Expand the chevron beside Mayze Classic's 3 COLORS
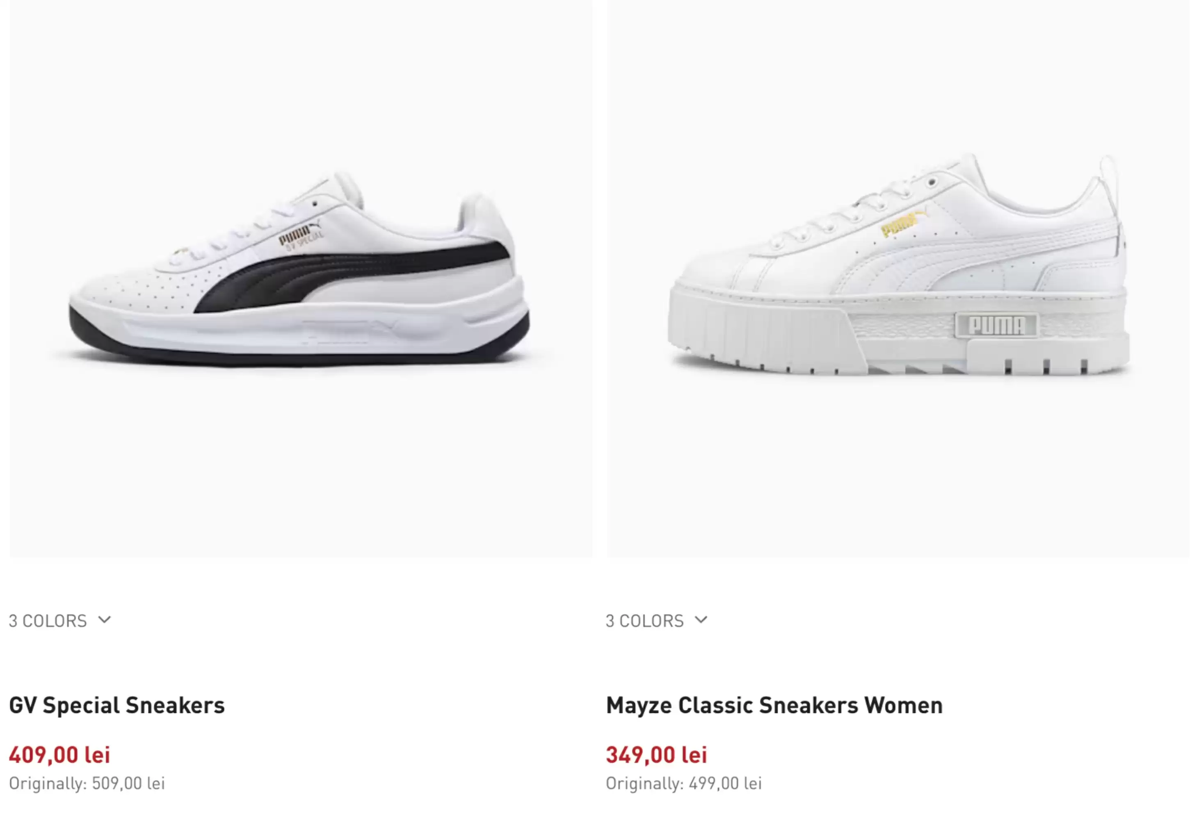Screen dimensions: 1199x820 701,620
